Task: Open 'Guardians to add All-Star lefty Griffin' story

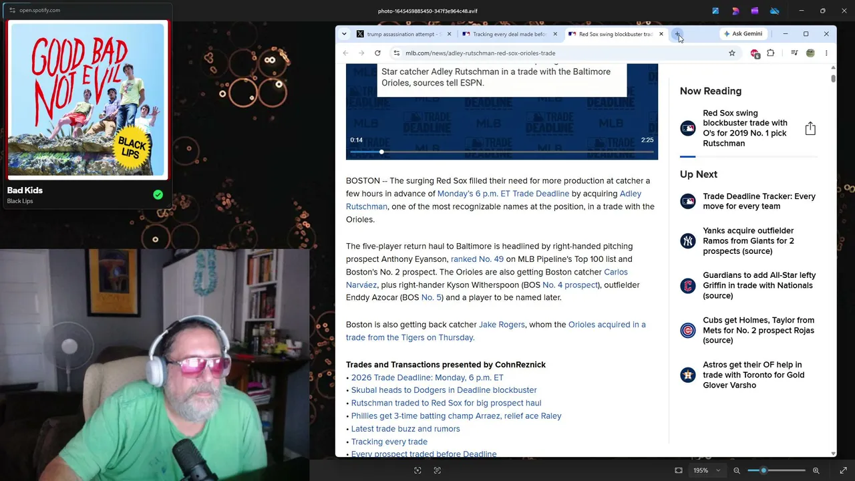Action: pyautogui.click(x=759, y=286)
